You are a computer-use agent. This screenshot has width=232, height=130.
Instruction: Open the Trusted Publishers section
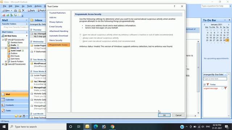click(57, 13)
